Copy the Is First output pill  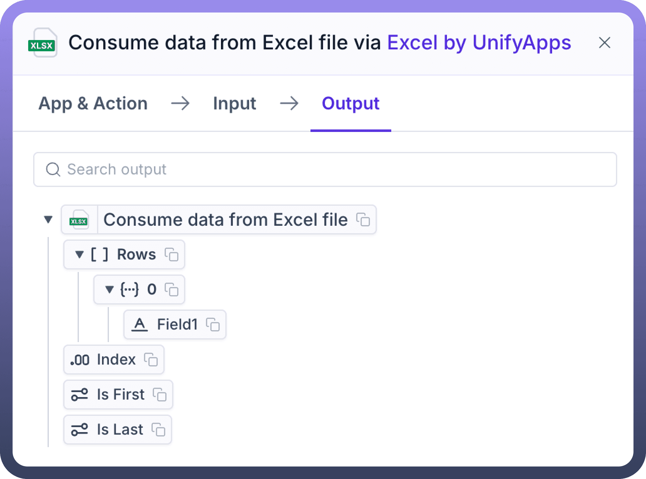(x=160, y=395)
